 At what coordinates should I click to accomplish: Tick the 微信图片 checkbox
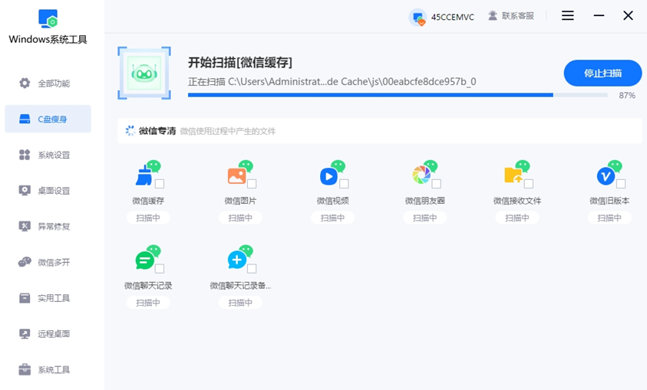(252, 184)
